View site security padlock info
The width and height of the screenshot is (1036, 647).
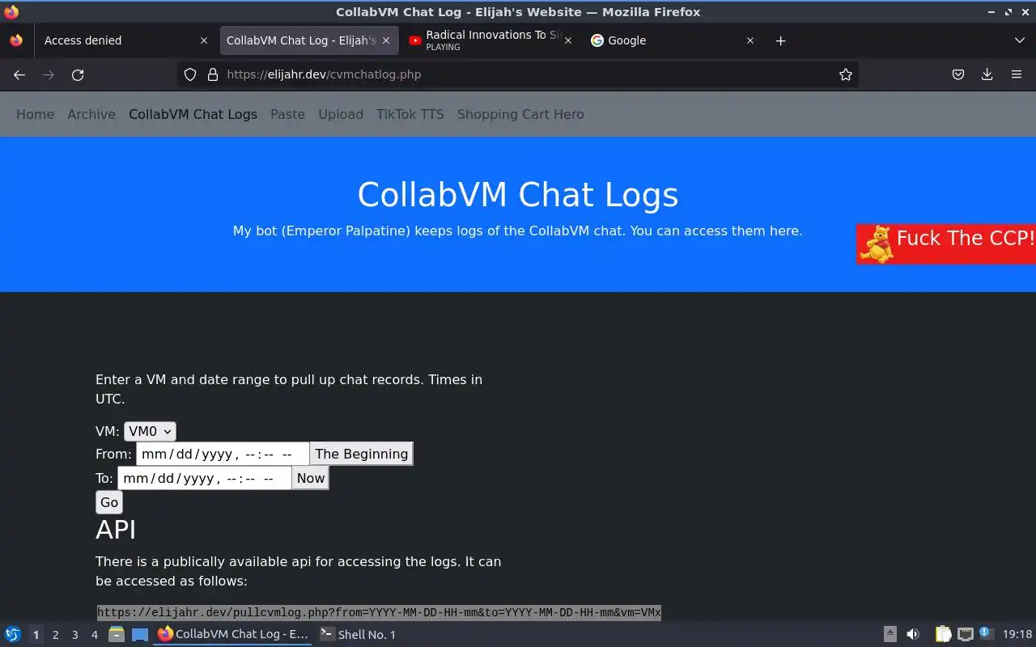tap(213, 74)
